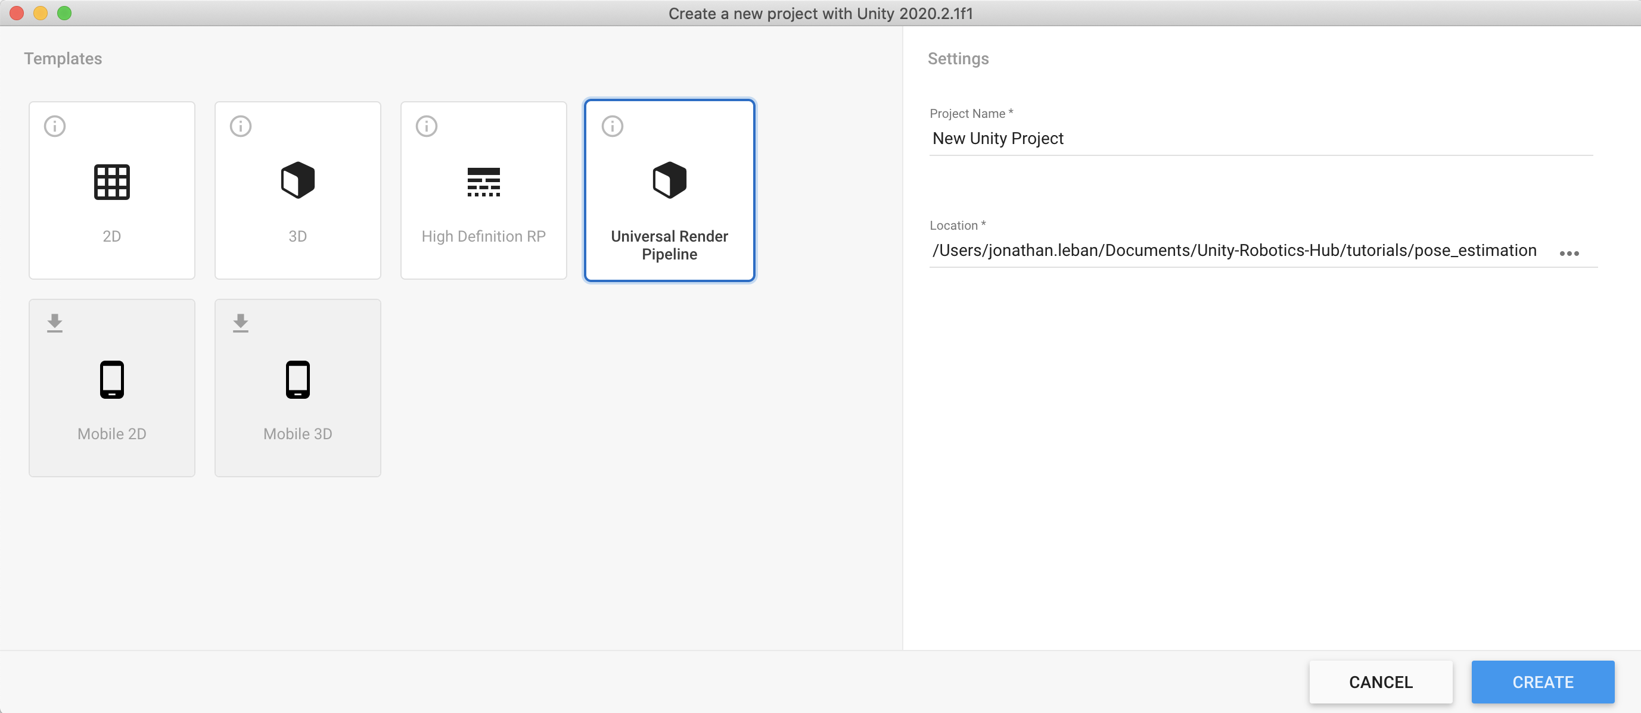Viewport: 1641px width, 713px height.
Task: Click the Project Name text field
Action: 1260,139
